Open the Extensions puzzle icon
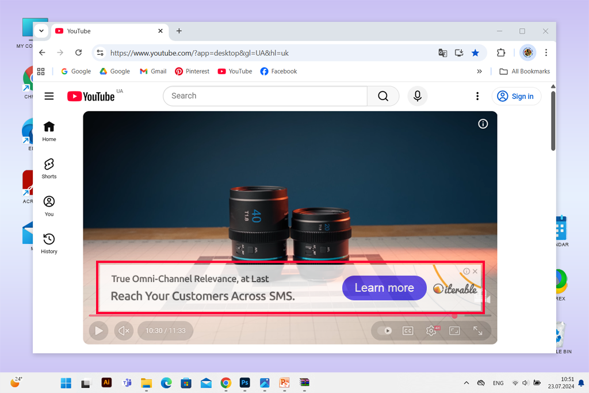This screenshot has height=393, width=589. [x=501, y=52]
